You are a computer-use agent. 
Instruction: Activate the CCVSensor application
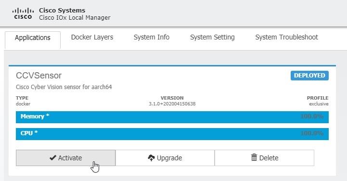(66, 158)
